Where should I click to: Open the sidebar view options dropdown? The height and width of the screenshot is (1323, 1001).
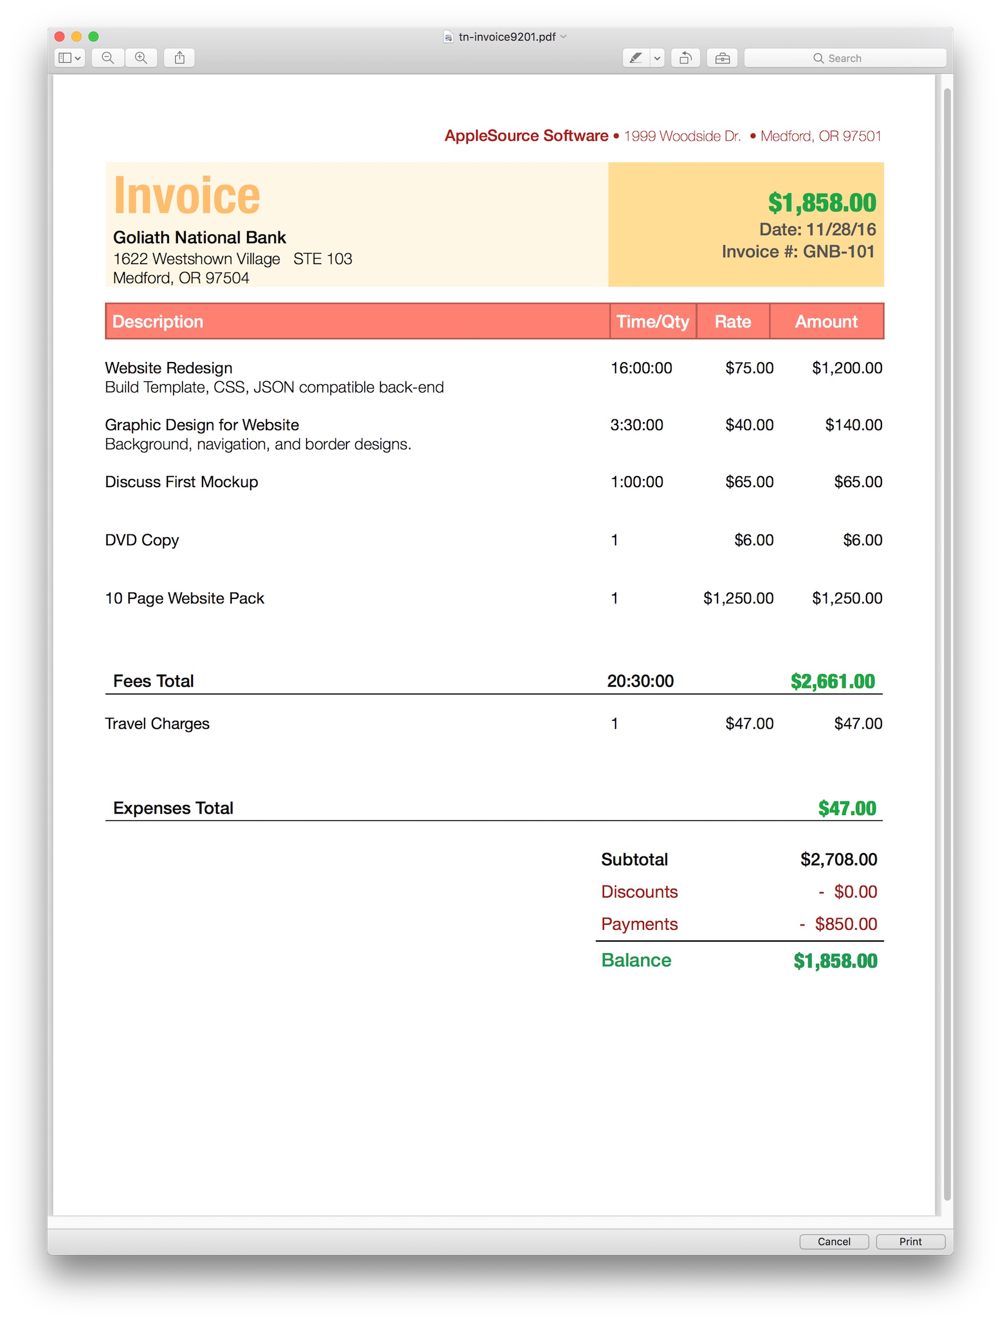point(70,58)
